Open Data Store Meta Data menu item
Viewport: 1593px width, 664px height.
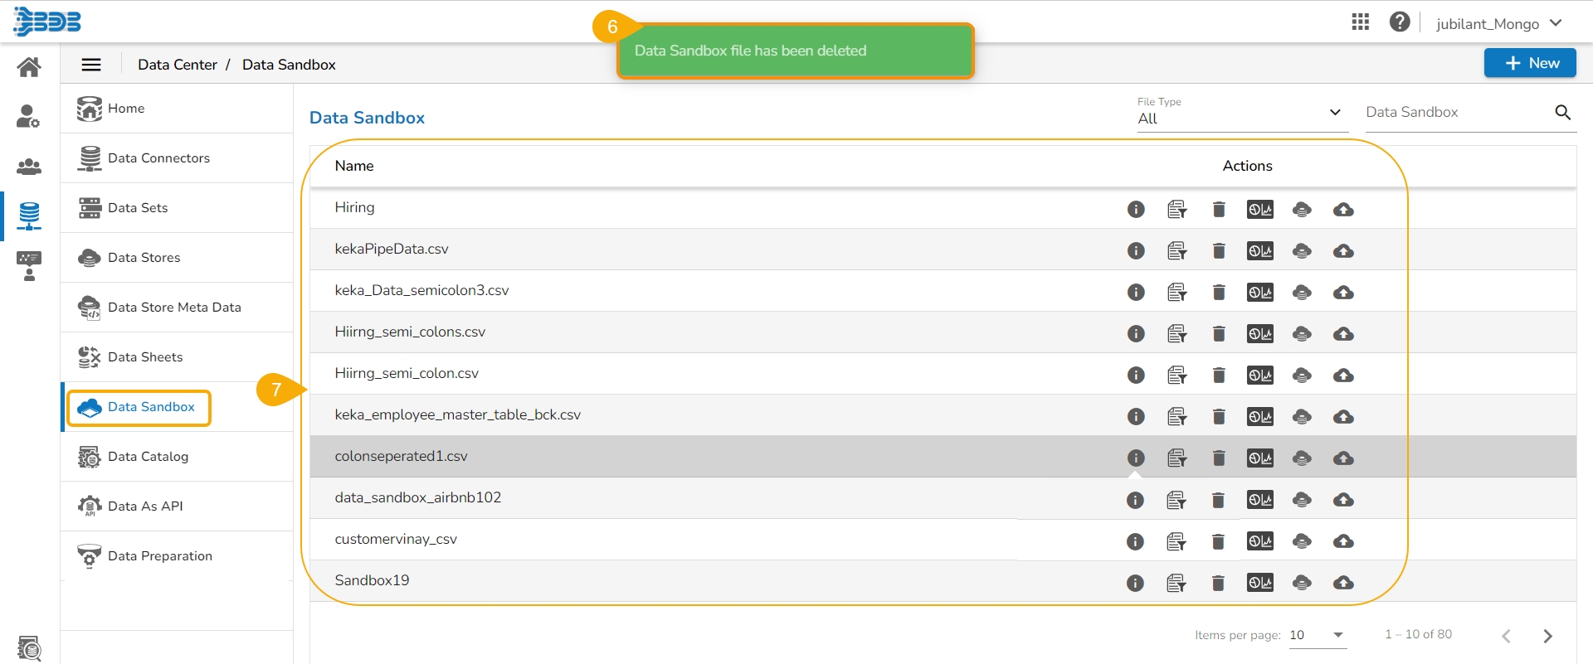[177, 308]
